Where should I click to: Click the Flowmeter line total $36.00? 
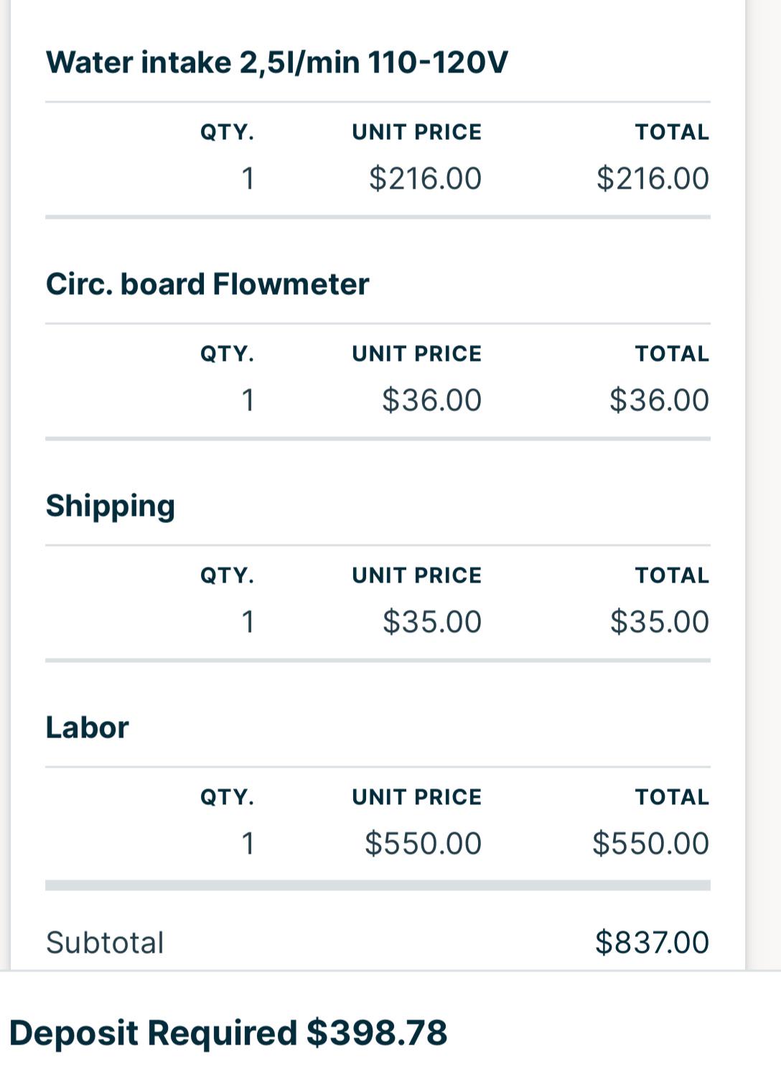[x=659, y=400]
